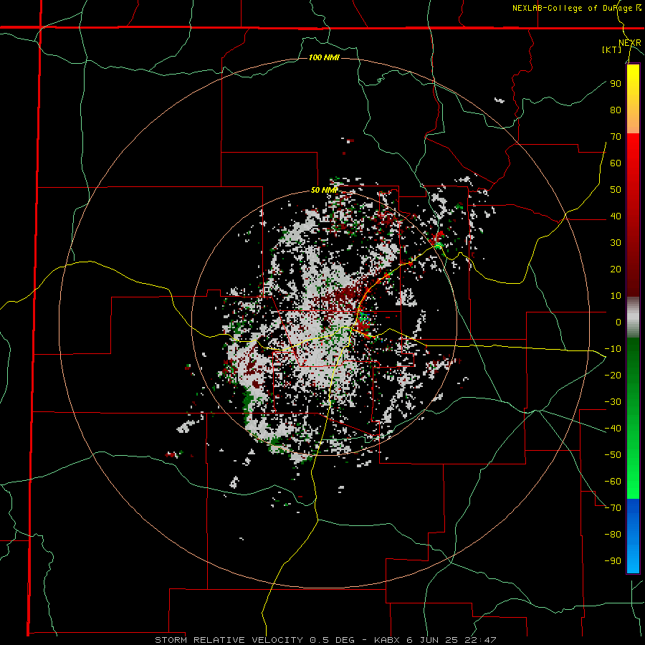
Task: Click the 30 value on velocity scale
Action: point(616,243)
